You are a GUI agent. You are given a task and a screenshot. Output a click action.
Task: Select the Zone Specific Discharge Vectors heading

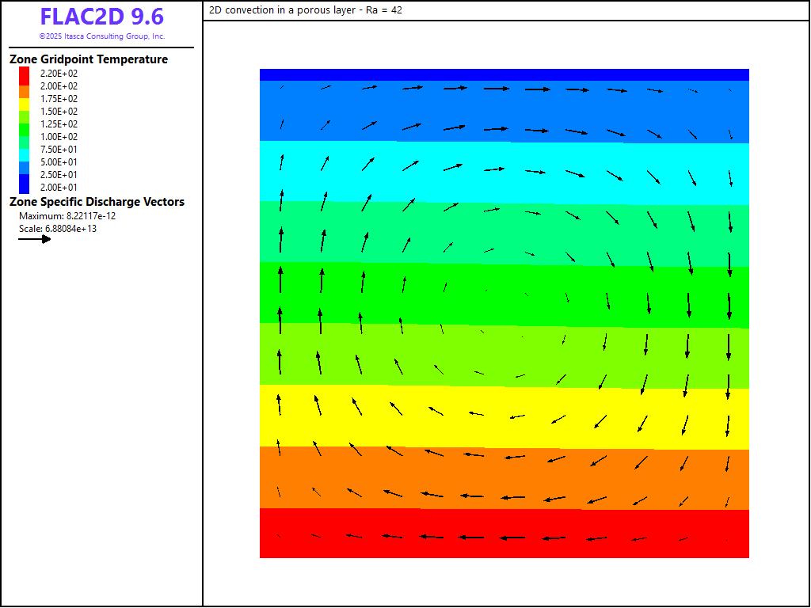pos(97,202)
